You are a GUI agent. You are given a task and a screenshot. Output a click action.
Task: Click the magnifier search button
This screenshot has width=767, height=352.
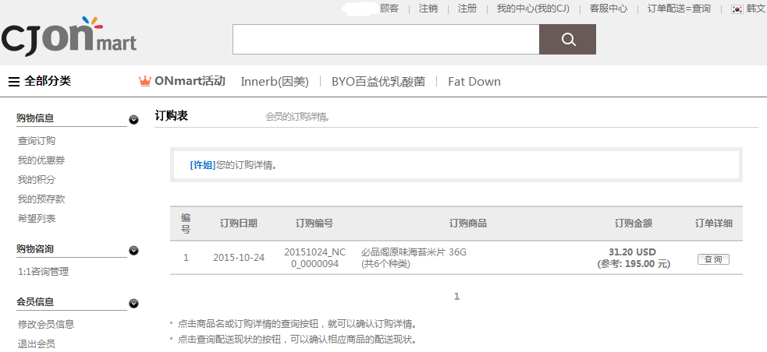[x=567, y=39]
